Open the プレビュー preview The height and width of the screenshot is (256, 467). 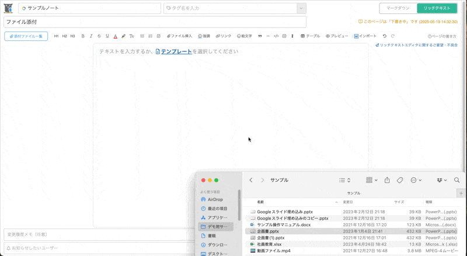point(337,36)
